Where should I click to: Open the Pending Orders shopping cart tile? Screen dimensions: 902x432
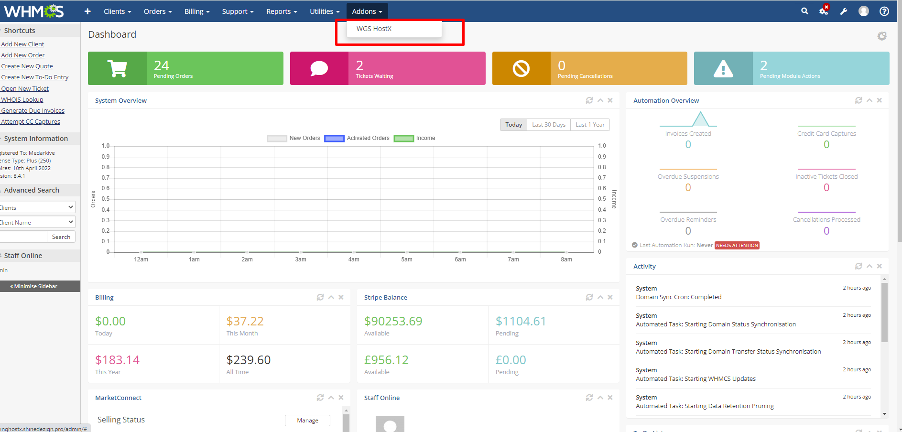click(x=118, y=68)
